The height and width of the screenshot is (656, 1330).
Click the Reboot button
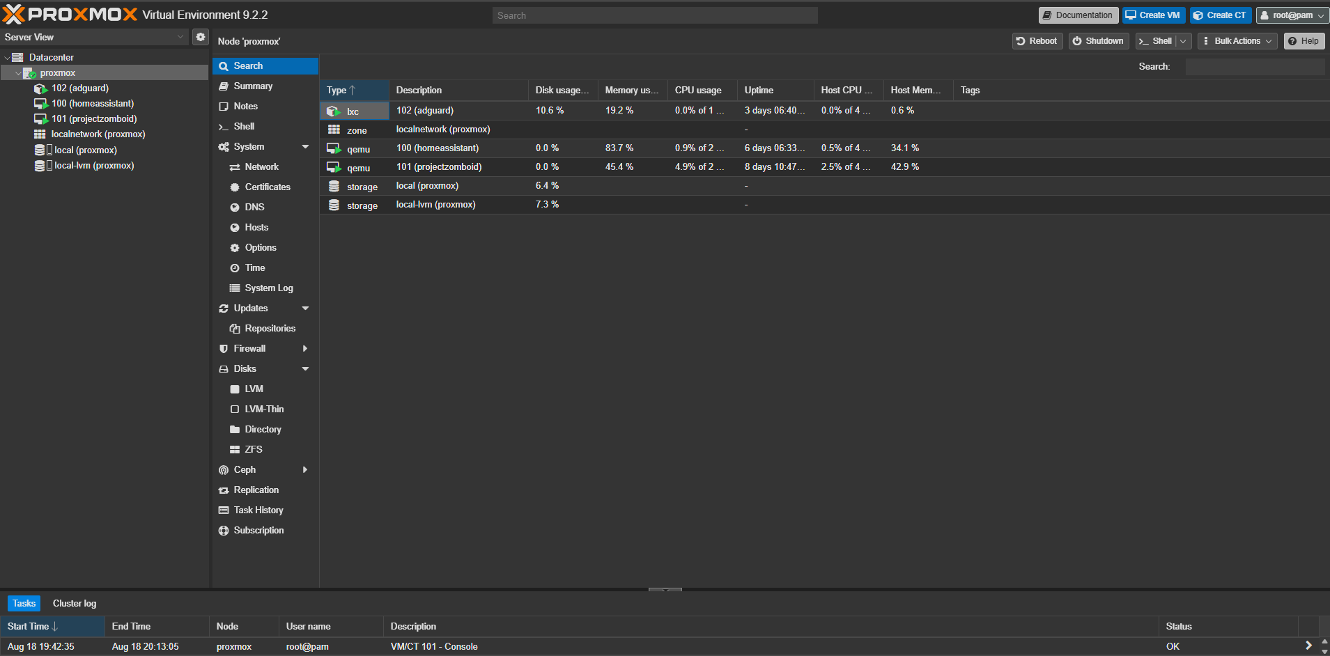tap(1037, 41)
